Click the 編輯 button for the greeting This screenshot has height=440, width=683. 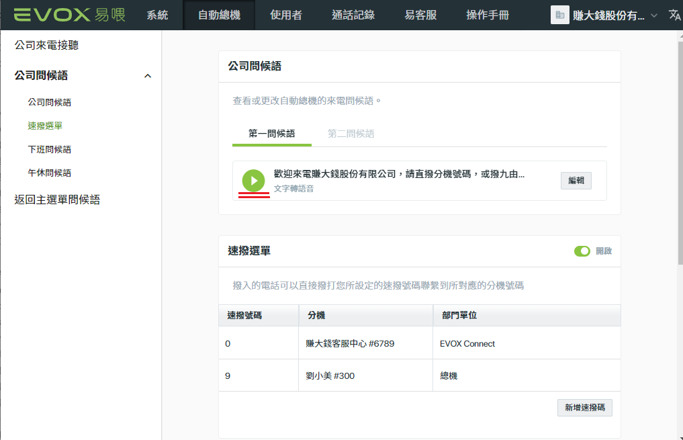click(x=576, y=180)
